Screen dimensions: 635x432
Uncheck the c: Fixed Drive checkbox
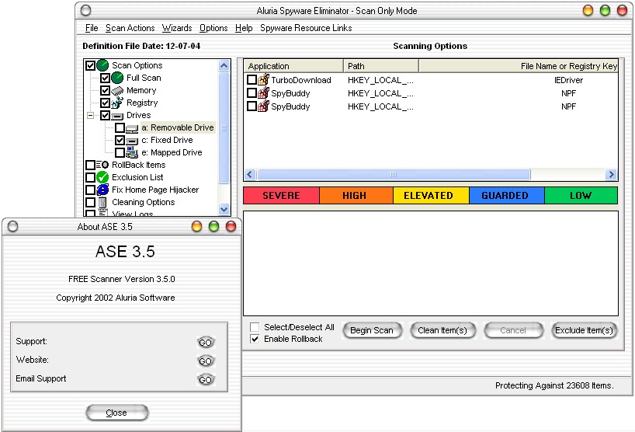point(120,140)
